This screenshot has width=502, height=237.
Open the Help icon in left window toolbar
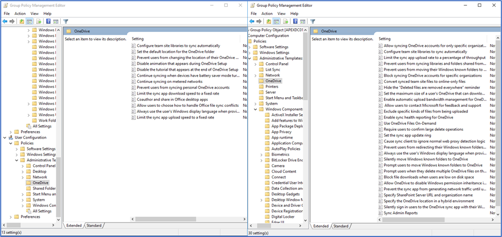pos(48,21)
